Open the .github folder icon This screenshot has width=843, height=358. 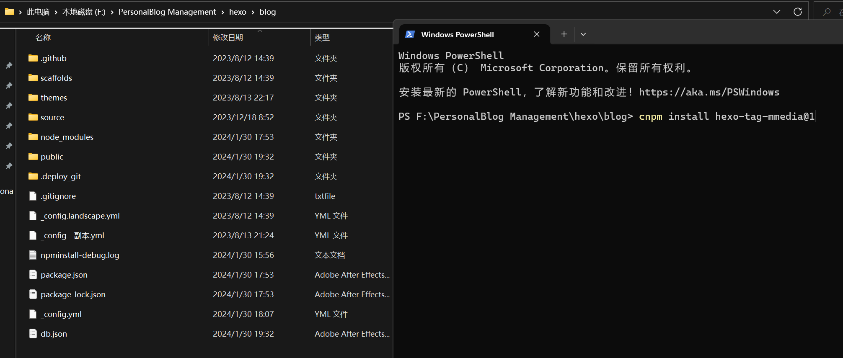[x=33, y=58]
